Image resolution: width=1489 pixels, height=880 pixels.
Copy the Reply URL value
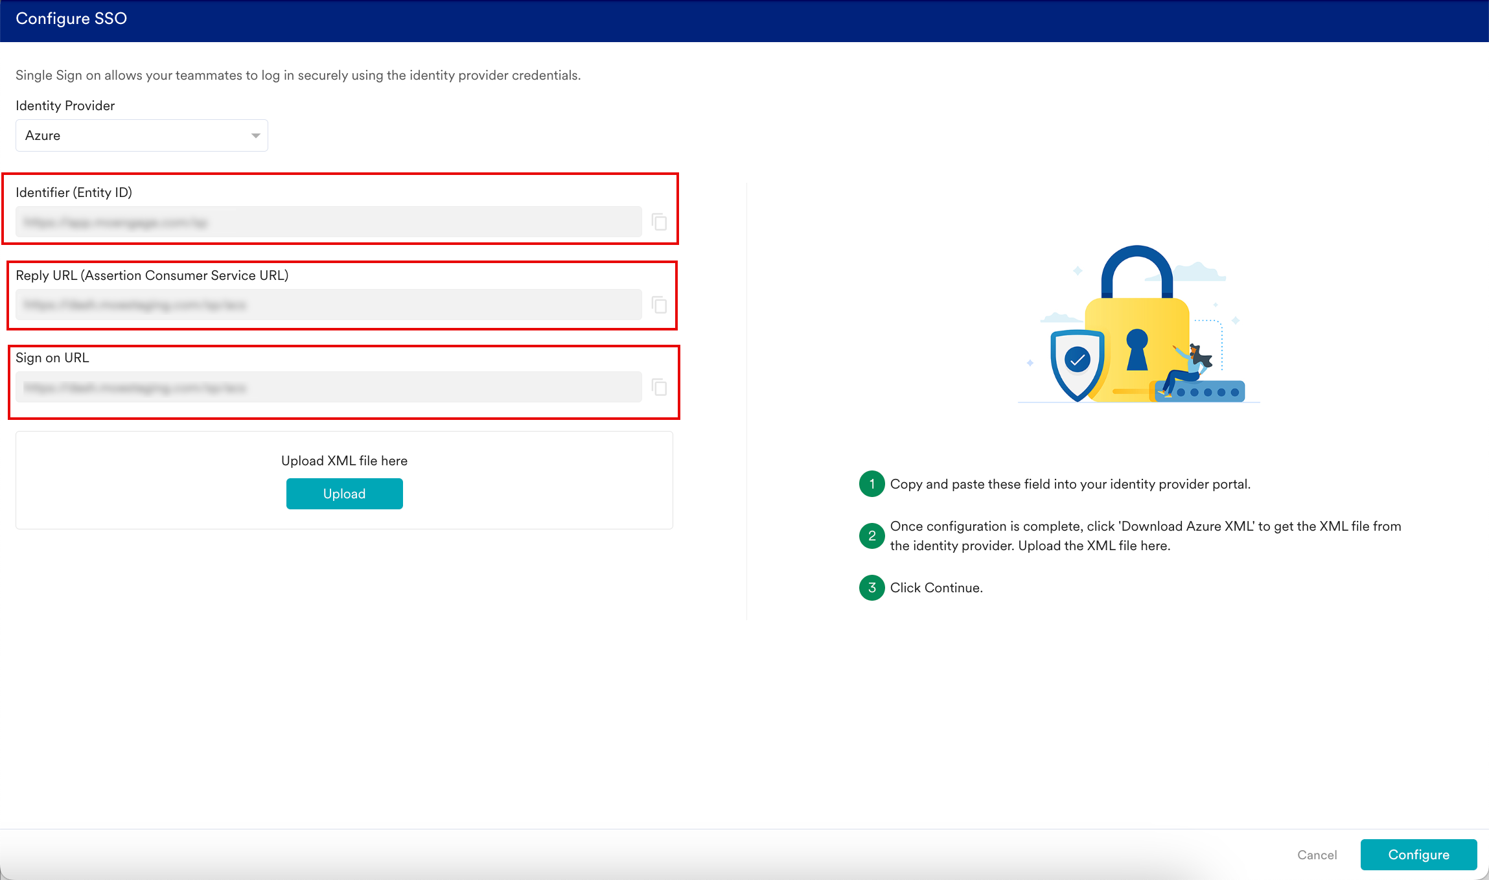coord(659,305)
